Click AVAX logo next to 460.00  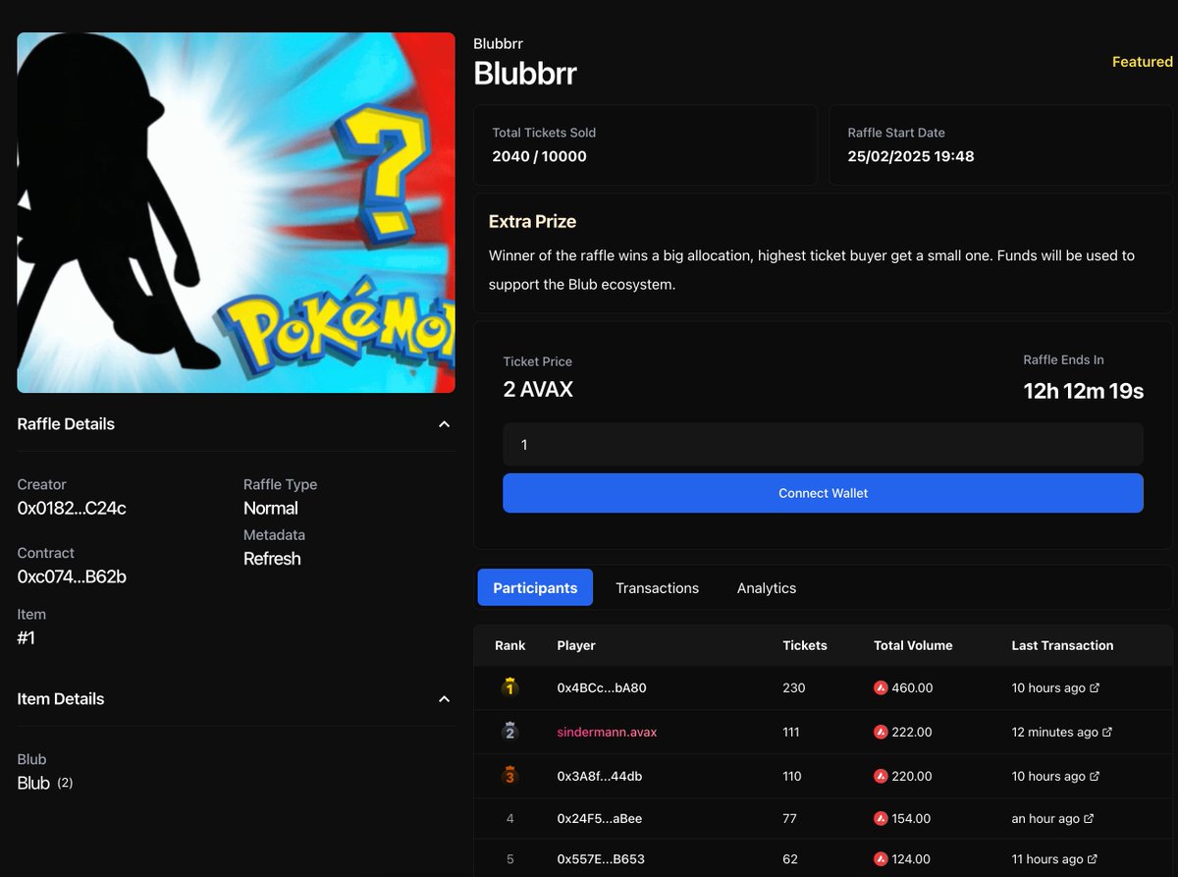881,687
